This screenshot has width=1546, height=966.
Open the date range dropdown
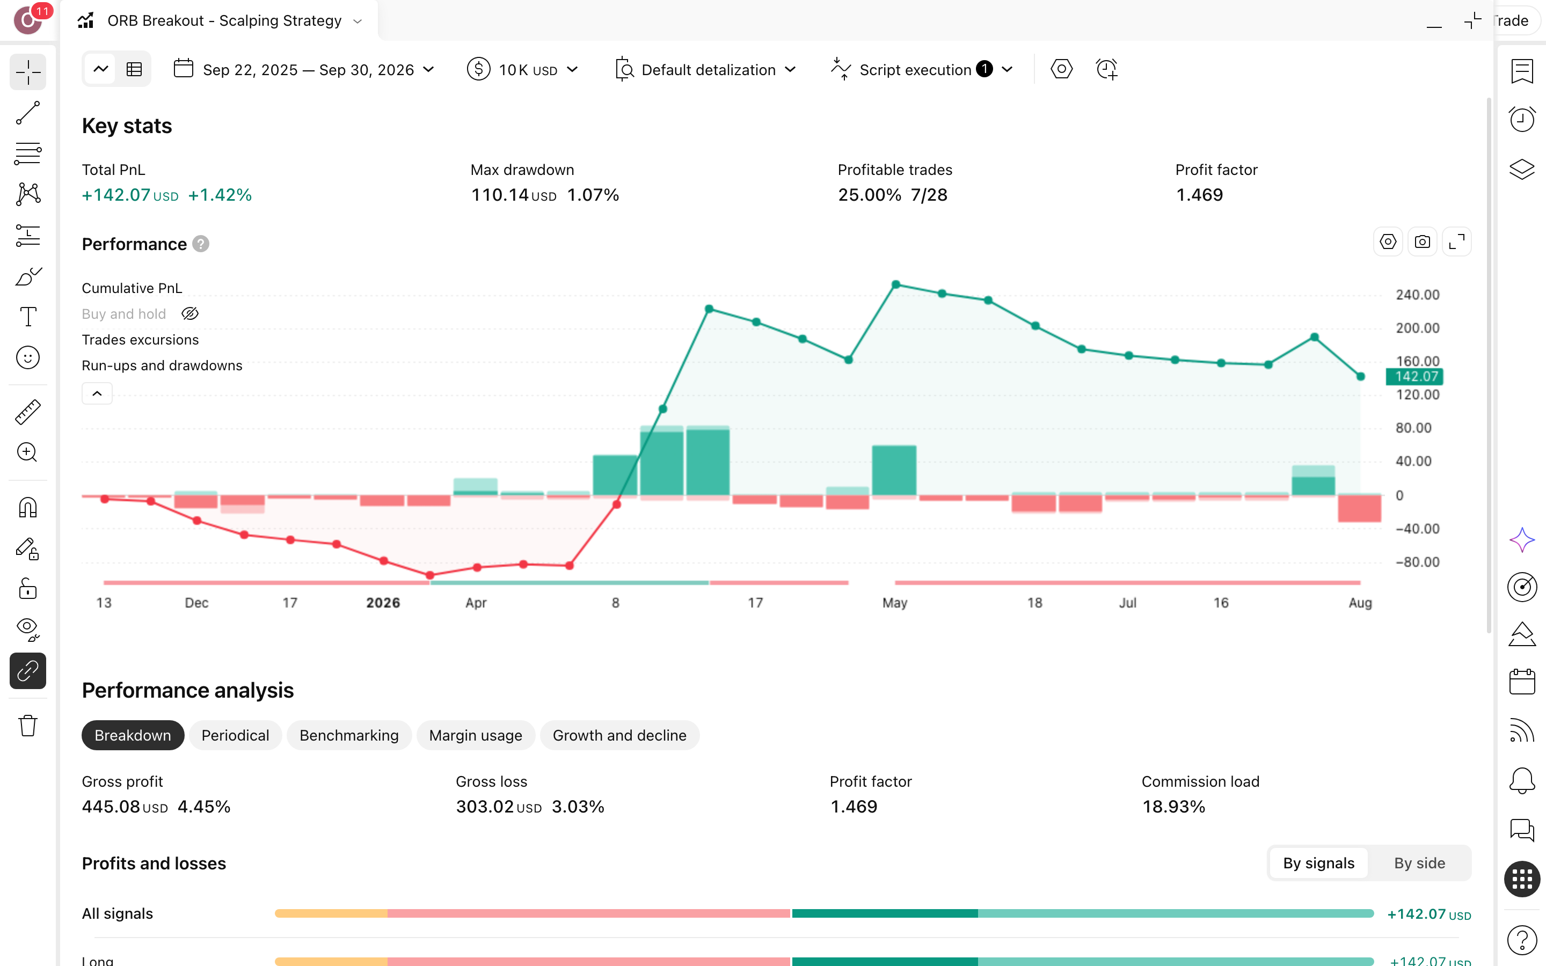[304, 69]
